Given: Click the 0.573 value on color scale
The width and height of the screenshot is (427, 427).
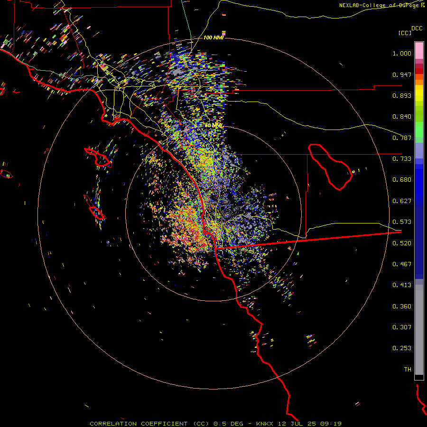Looking at the screenshot, I should [x=402, y=222].
